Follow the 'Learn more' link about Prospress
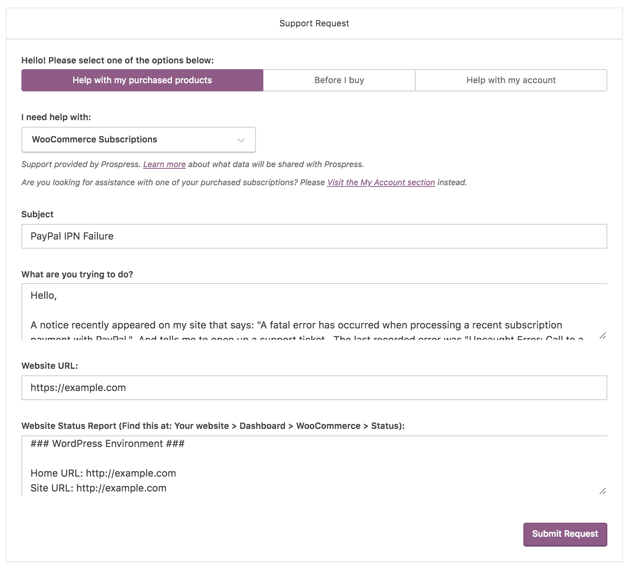 (x=164, y=164)
